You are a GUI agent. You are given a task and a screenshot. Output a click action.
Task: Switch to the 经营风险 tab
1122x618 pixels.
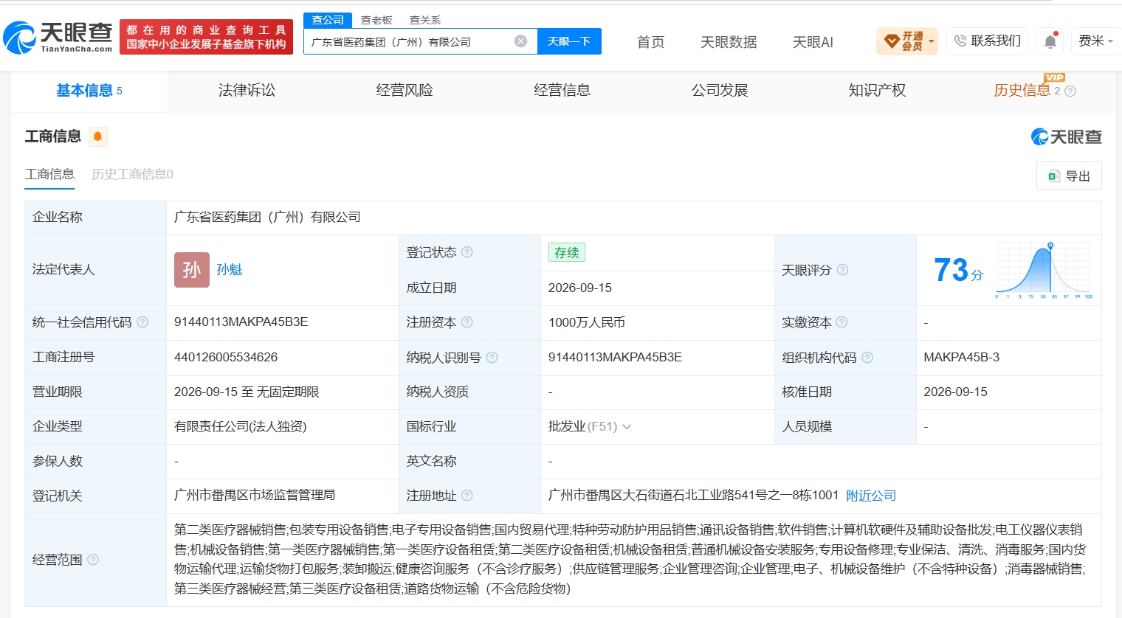coord(405,91)
